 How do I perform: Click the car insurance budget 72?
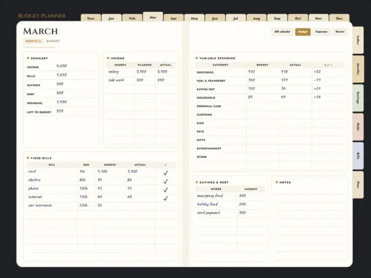coord(100,205)
